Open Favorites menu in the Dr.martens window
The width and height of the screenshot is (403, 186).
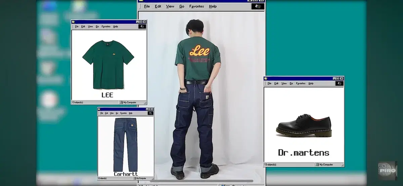pyautogui.click(x=301, y=83)
